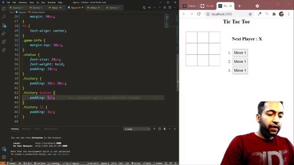Open the notifications bell in the status bar
This screenshot has height=165, width=294.
[x=175, y=163]
